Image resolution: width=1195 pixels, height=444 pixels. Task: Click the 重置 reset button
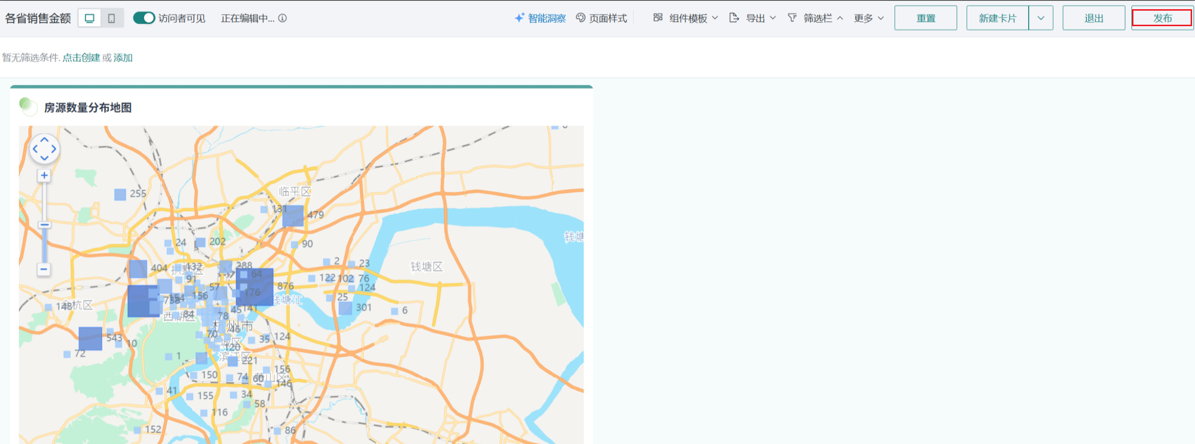[925, 18]
